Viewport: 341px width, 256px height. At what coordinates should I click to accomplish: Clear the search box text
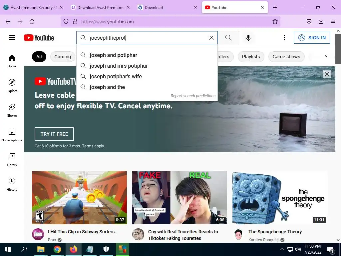click(x=211, y=38)
